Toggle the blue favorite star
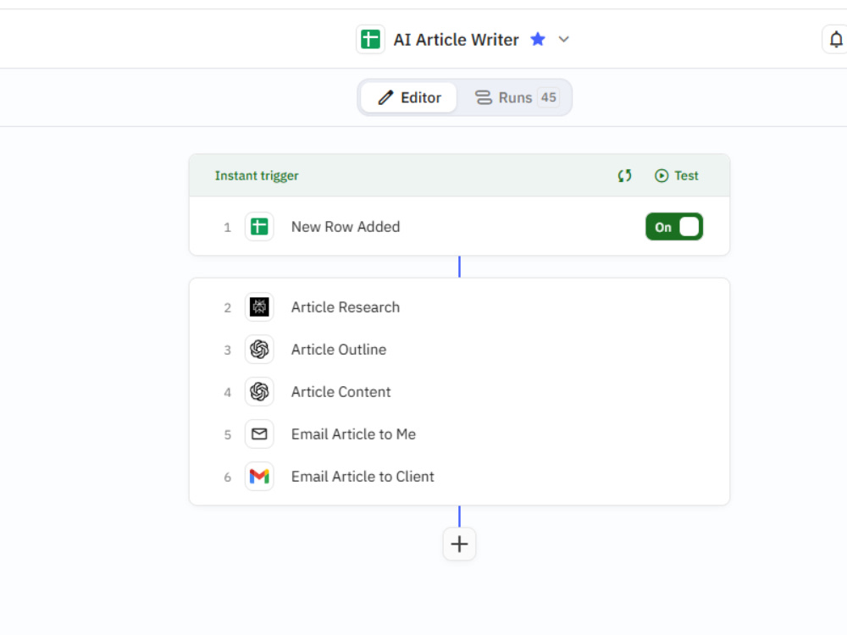This screenshot has width=847, height=635. pyautogui.click(x=538, y=40)
